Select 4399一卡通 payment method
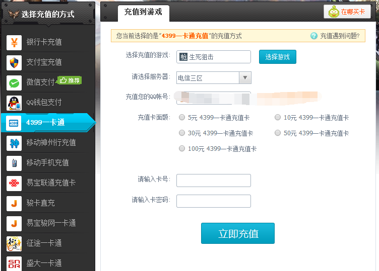 (48, 123)
